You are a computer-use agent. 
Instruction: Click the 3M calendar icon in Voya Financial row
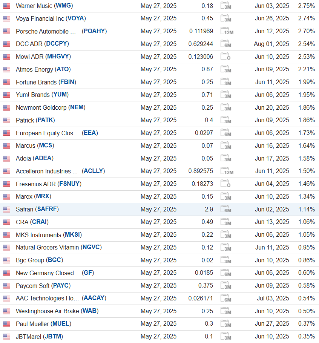click(226, 19)
